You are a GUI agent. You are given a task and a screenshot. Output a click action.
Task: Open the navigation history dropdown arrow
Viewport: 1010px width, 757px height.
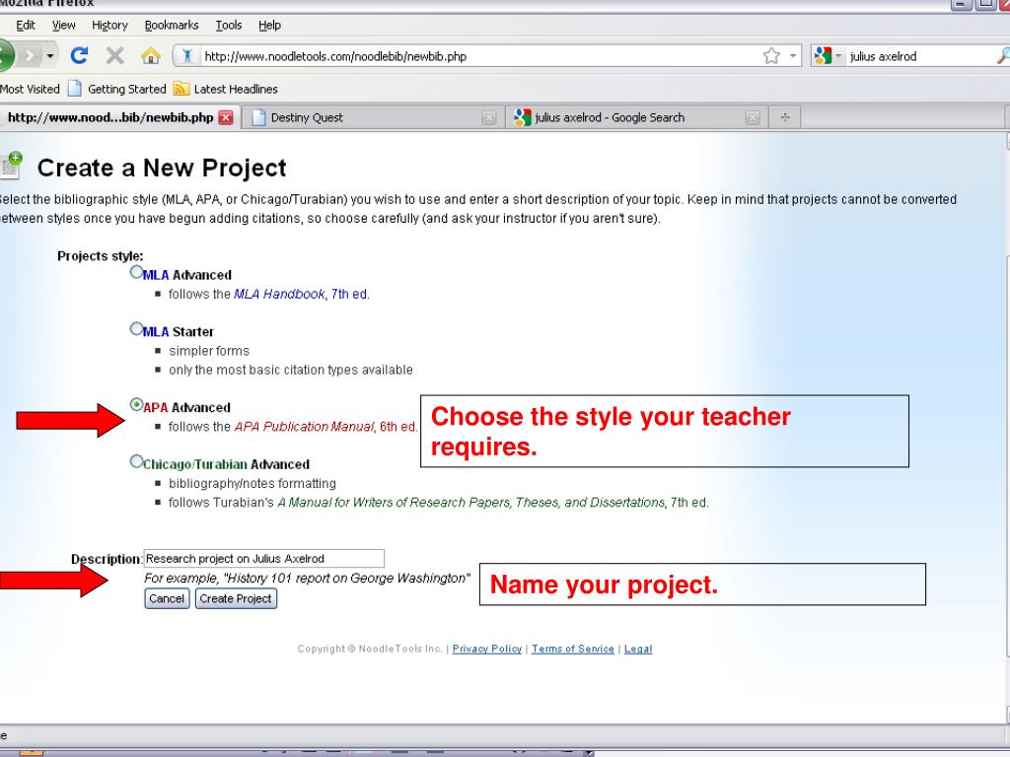point(50,56)
